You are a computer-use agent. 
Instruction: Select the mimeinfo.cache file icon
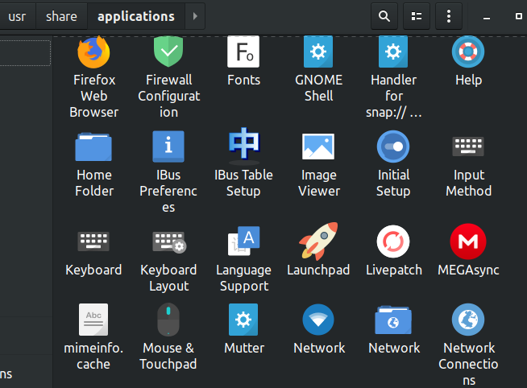coord(93,320)
